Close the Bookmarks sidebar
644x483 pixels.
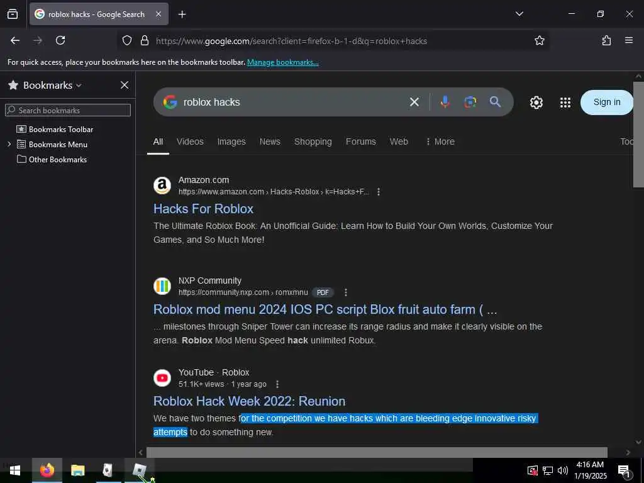(125, 85)
